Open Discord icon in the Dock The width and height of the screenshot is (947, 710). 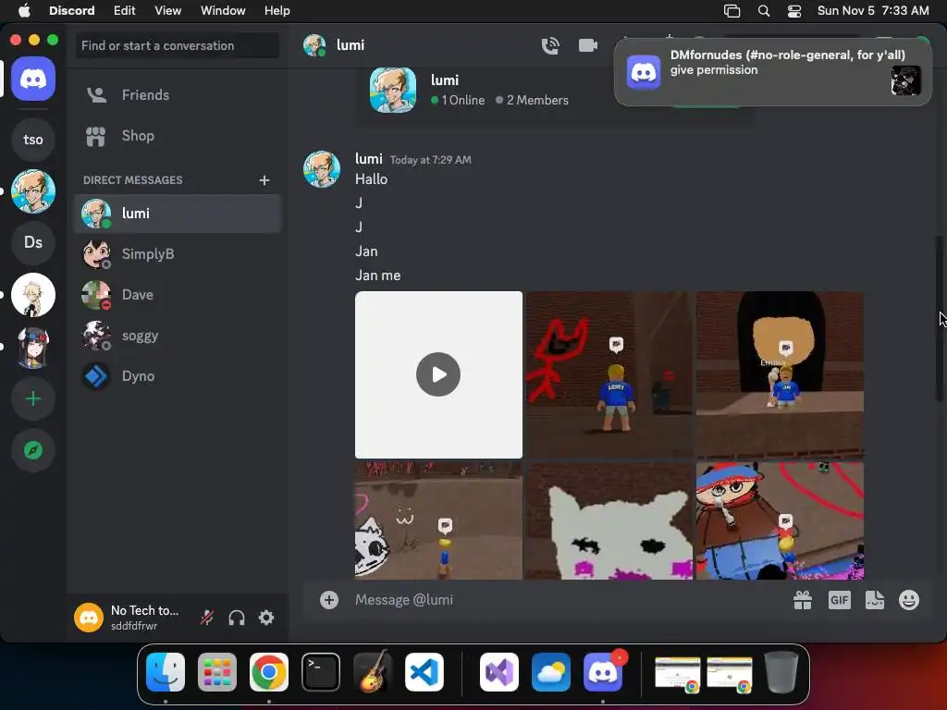click(x=603, y=672)
